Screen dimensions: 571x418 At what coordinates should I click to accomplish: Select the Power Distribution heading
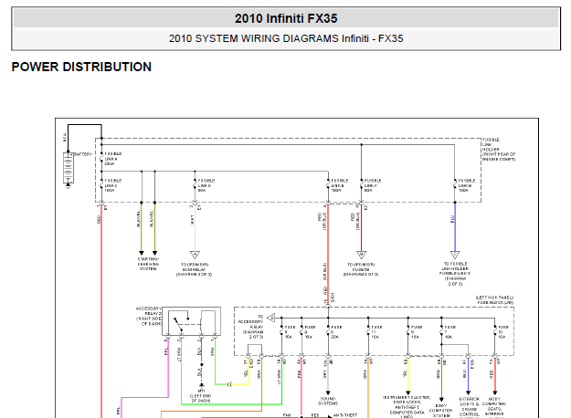(x=81, y=67)
